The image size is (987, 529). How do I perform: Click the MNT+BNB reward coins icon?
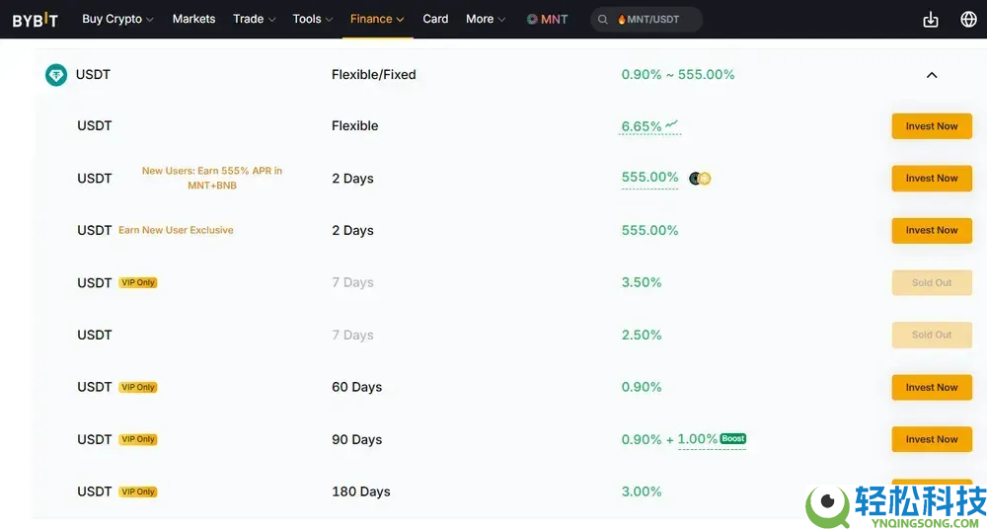point(700,179)
